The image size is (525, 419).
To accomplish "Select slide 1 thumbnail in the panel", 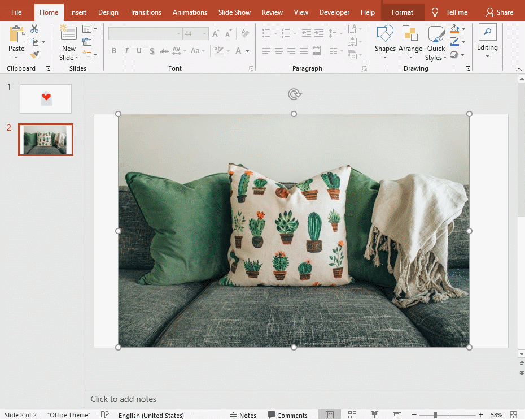I will click(45, 98).
